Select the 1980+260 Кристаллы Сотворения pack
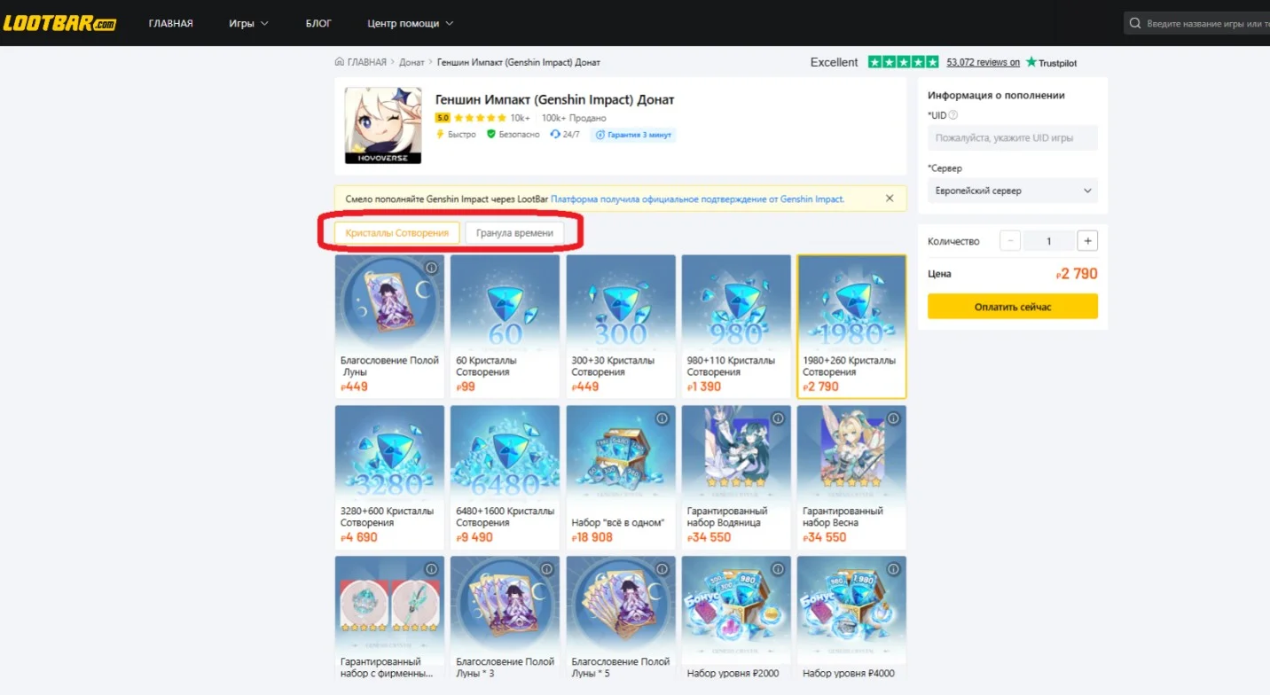The height and width of the screenshot is (695, 1270). (851, 327)
